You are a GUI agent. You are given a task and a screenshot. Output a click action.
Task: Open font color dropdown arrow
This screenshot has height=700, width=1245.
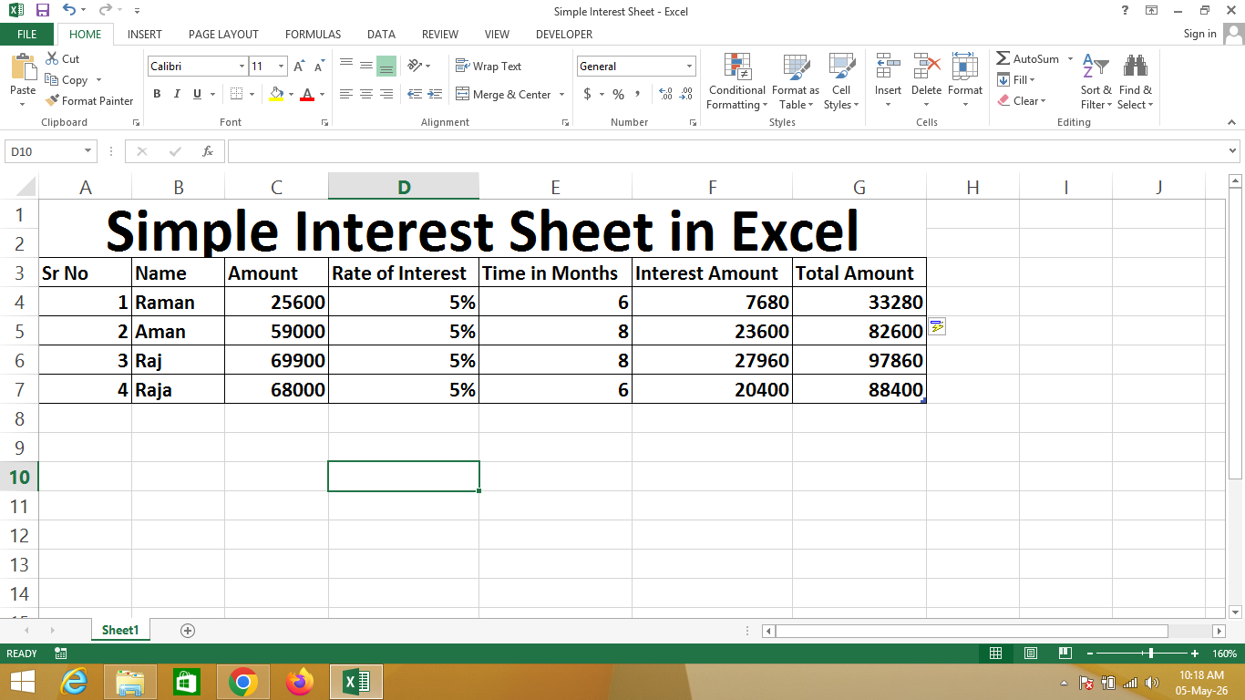(x=323, y=94)
